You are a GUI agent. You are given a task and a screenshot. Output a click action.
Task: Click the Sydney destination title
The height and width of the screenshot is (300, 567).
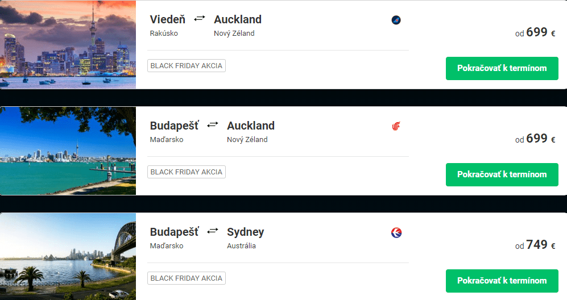(245, 232)
